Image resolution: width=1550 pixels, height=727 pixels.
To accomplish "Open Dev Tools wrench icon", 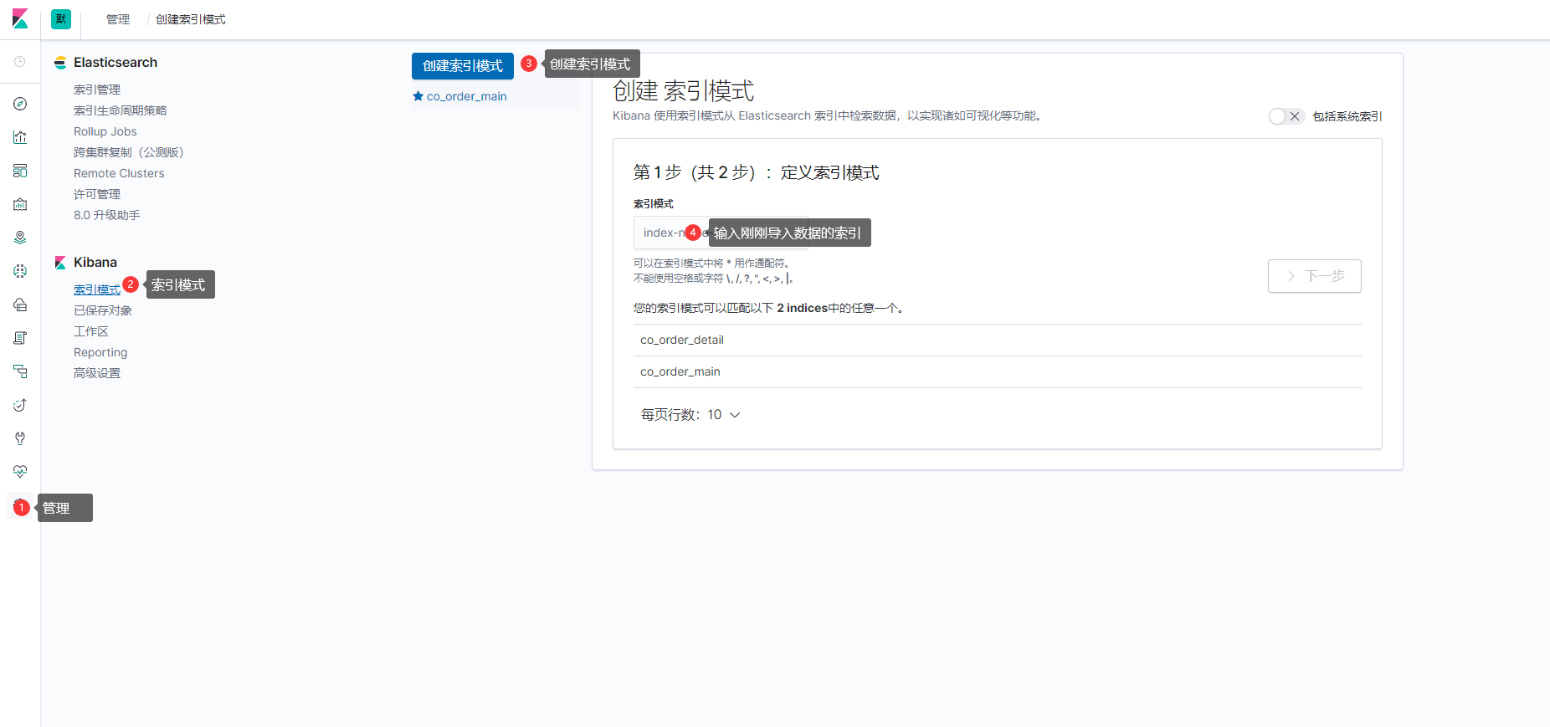I will pos(20,438).
